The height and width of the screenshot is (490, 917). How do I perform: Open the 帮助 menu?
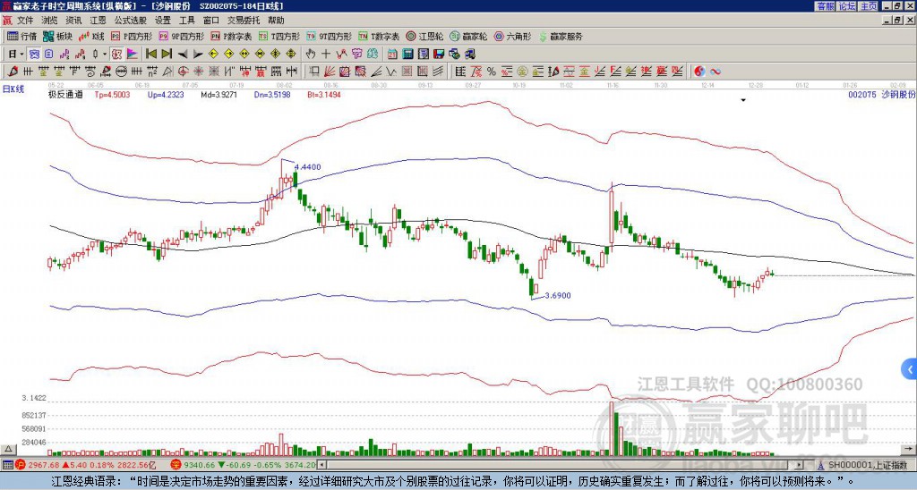click(276, 21)
